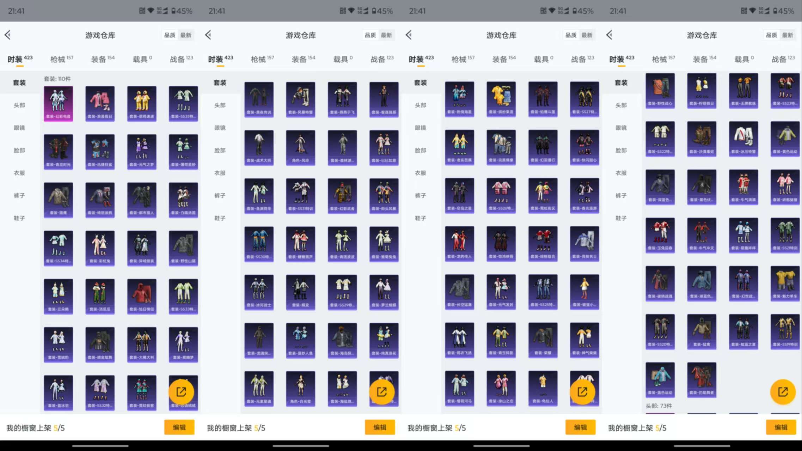
Task: Open the 角色-风铃 character item
Action: pos(300,147)
